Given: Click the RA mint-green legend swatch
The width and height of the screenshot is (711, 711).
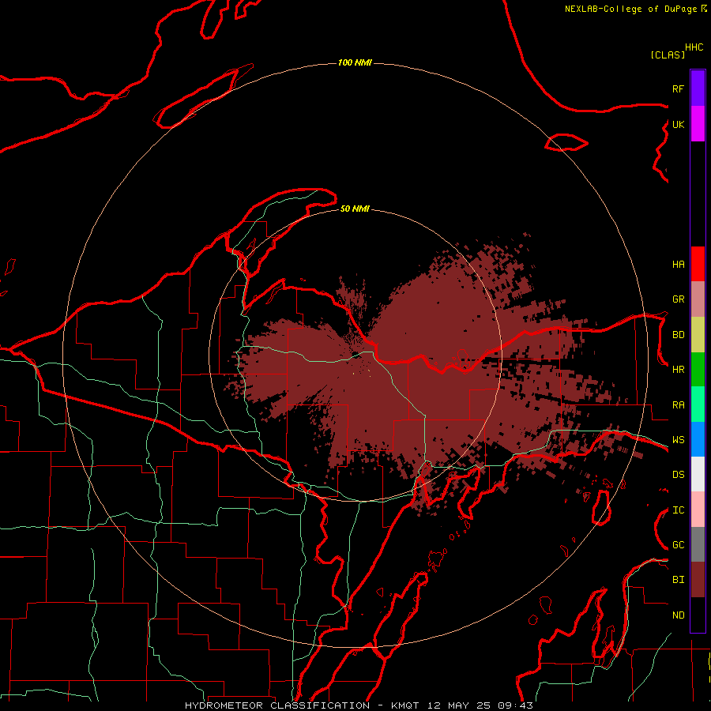Looking at the screenshot, I should click(698, 404).
